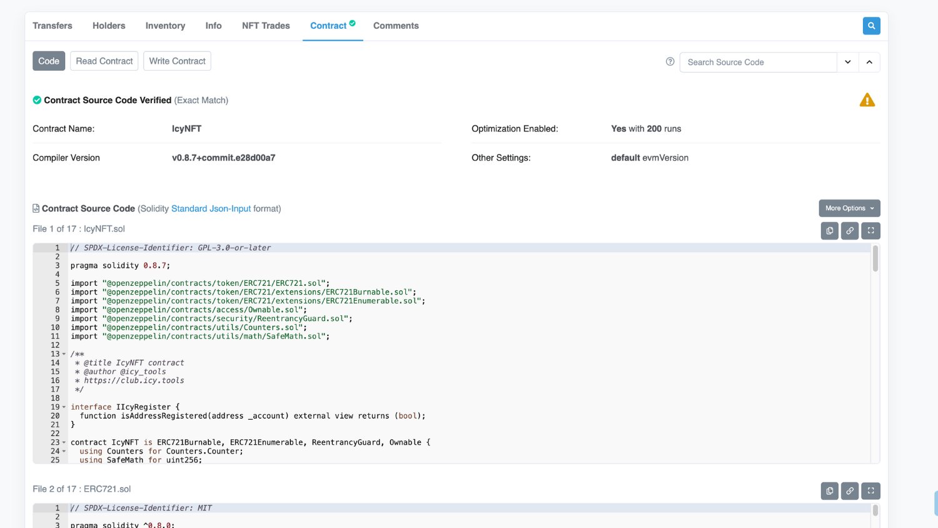
Task: Toggle fullscreen for IcyNFT.sol code
Action: click(870, 231)
